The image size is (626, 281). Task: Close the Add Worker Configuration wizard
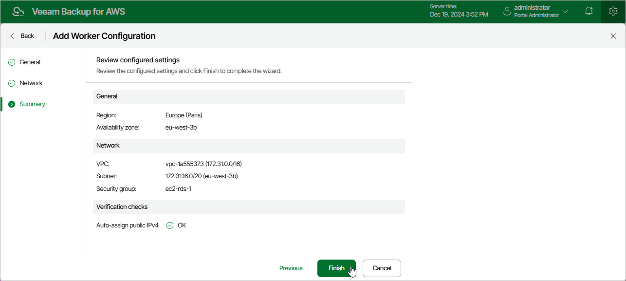pyautogui.click(x=613, y=36)
